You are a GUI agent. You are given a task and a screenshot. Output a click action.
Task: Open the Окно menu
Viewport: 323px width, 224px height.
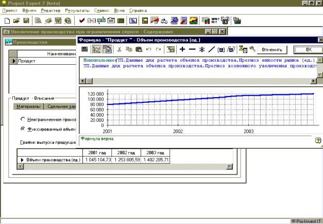pyautogui.click(x=120, y=10)
